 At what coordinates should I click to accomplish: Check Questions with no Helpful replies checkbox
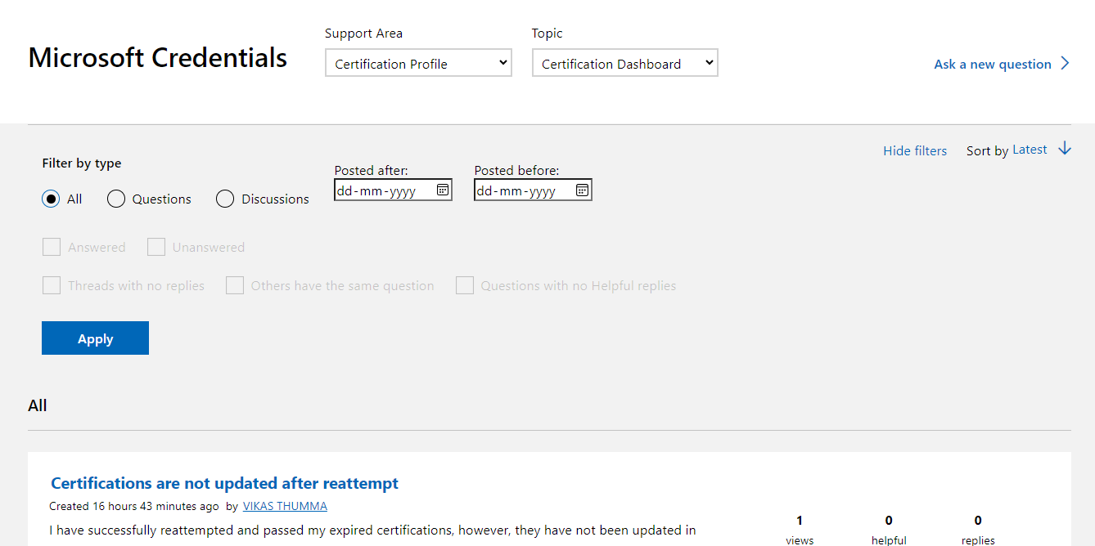(x=465, y=285)
